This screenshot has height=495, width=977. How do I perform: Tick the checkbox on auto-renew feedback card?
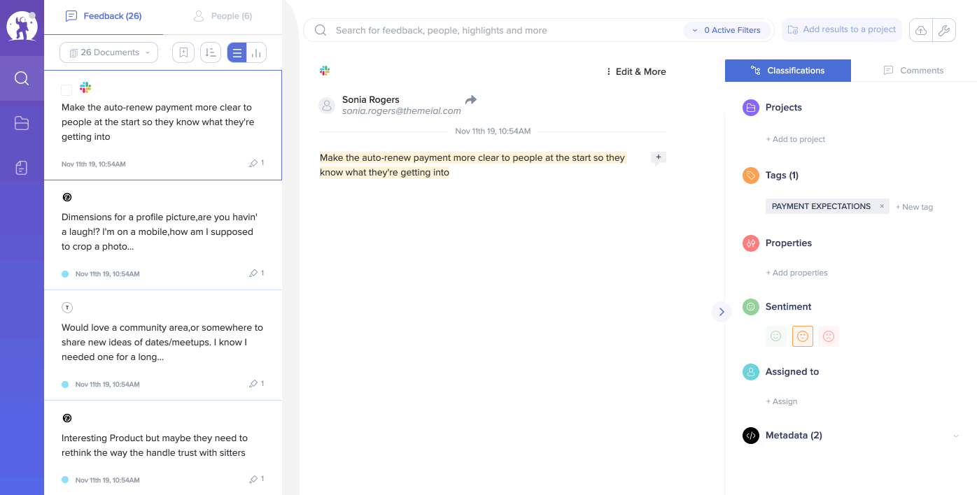pyautogui.click(x=66, y=90)
